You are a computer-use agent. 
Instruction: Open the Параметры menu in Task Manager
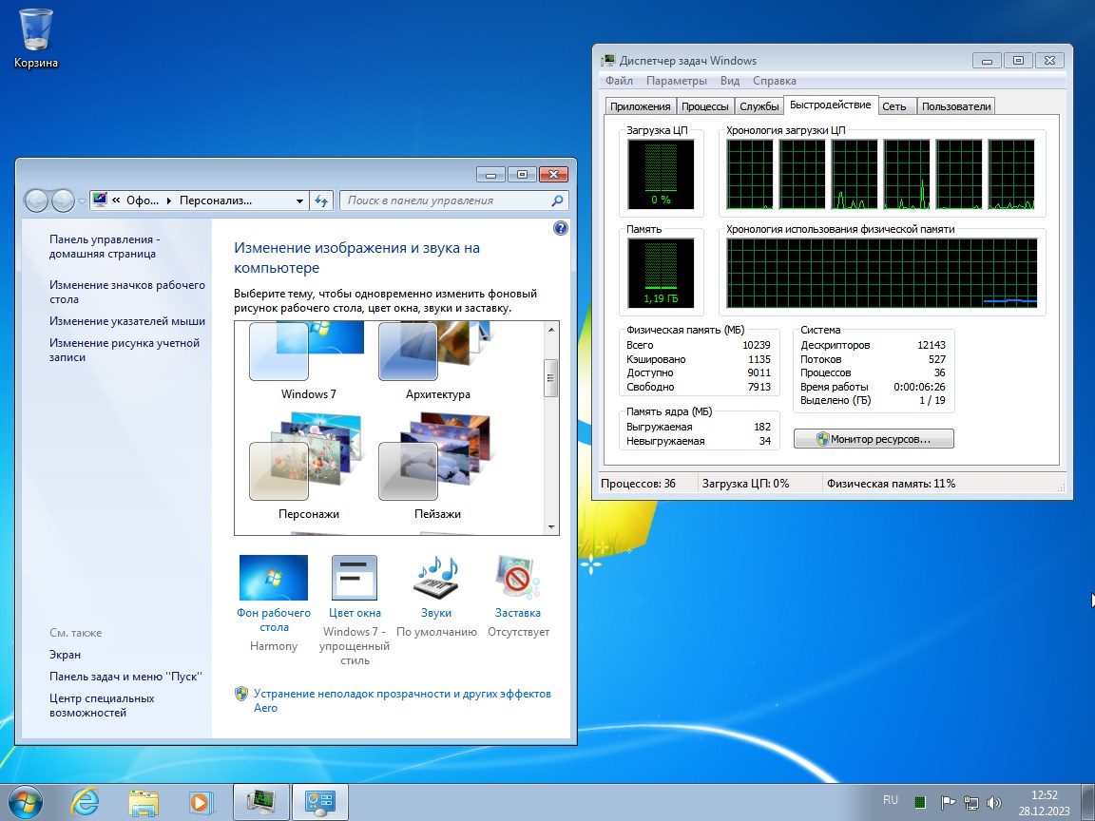(x=677, y=81)
